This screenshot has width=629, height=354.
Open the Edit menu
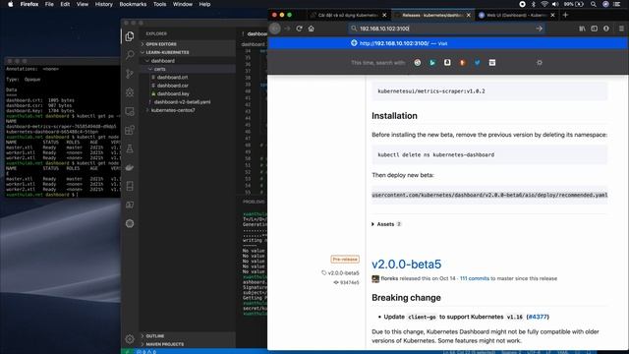[x=65, y=4]
